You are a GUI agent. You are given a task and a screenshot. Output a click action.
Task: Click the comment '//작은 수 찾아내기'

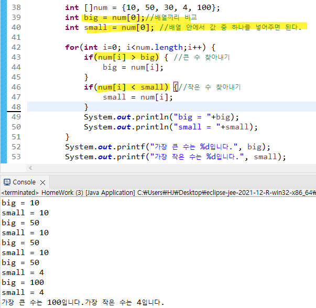(210, 87)
